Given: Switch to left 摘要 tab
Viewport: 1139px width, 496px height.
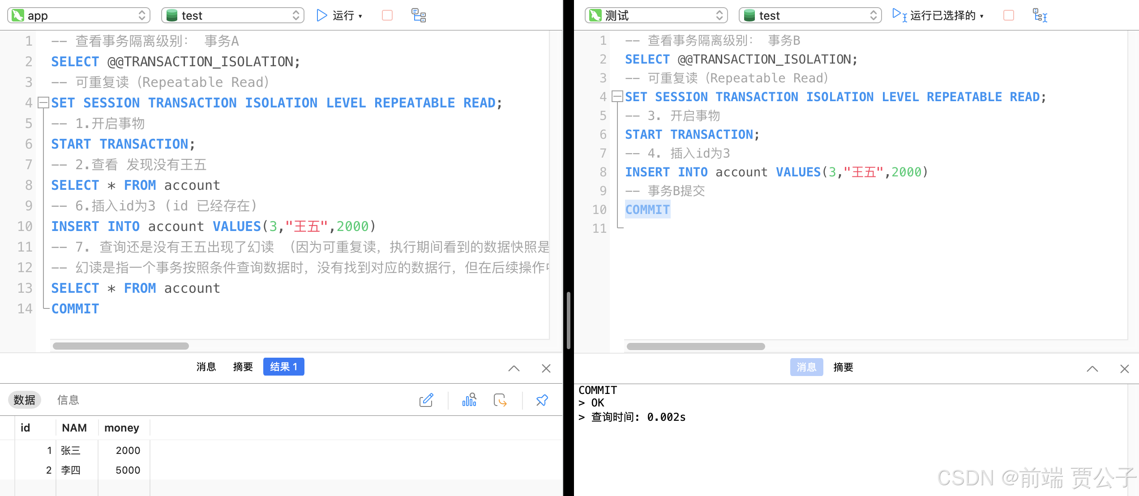Looking at the screenshot, I should point(243,367).
